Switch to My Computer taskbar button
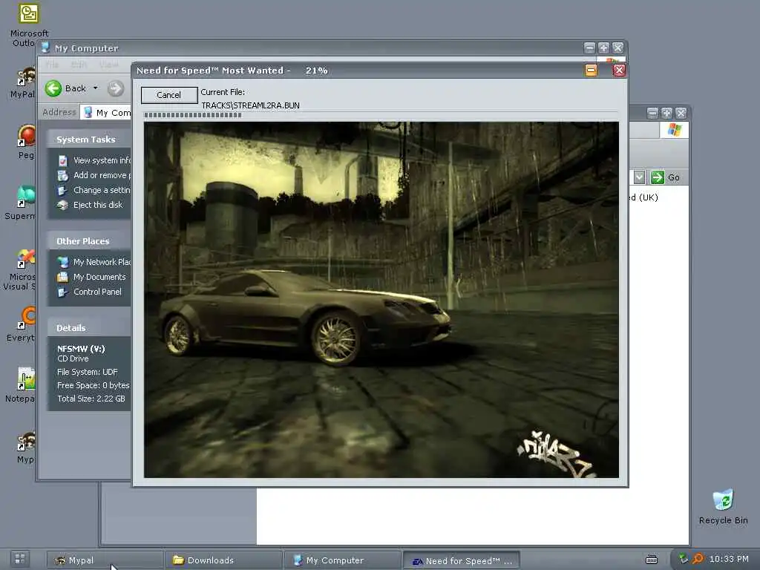Viewport: 760px width, 570px height. (x=342, y=560)
